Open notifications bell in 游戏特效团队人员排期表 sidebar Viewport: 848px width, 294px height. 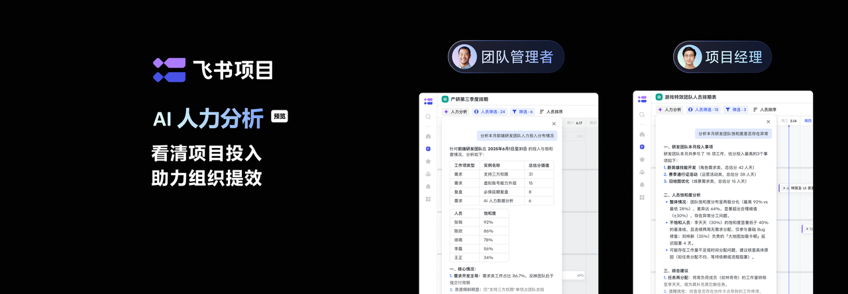[642, 184]
